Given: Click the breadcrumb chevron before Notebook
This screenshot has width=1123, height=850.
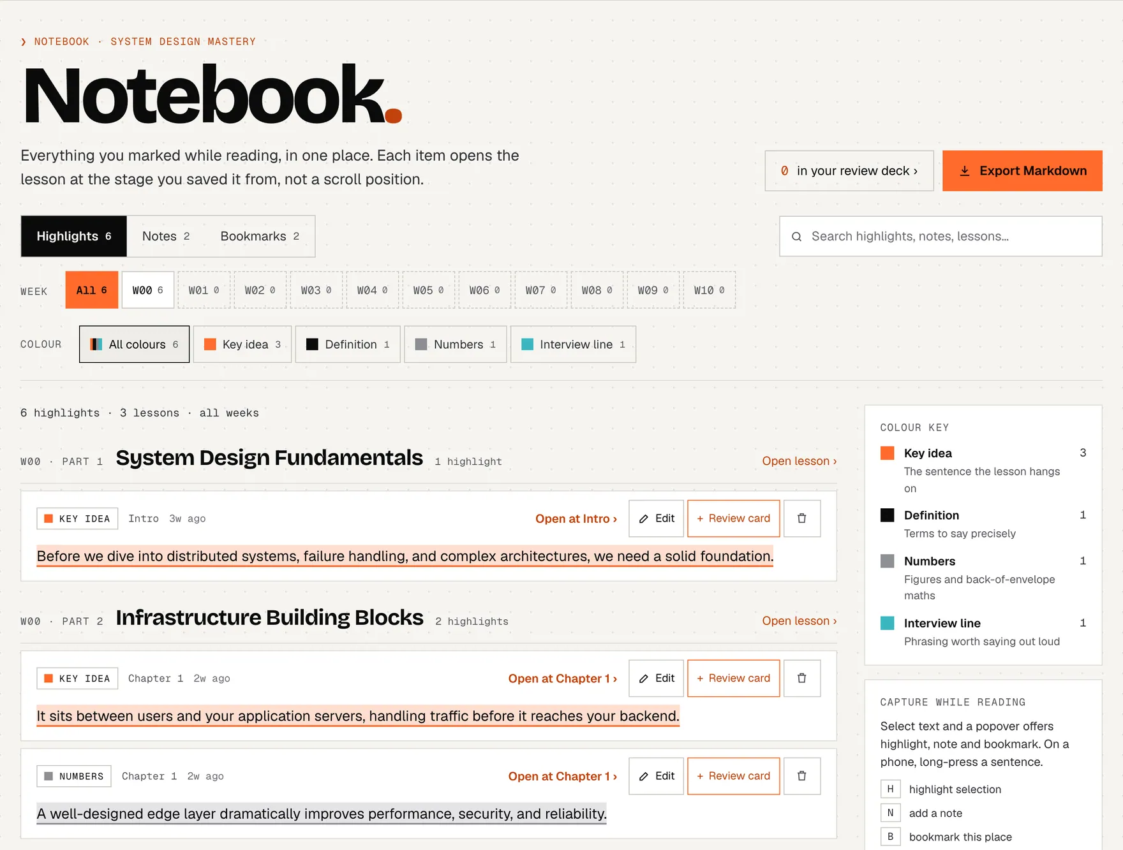Looking at the screenshot, I should (24, 41).
